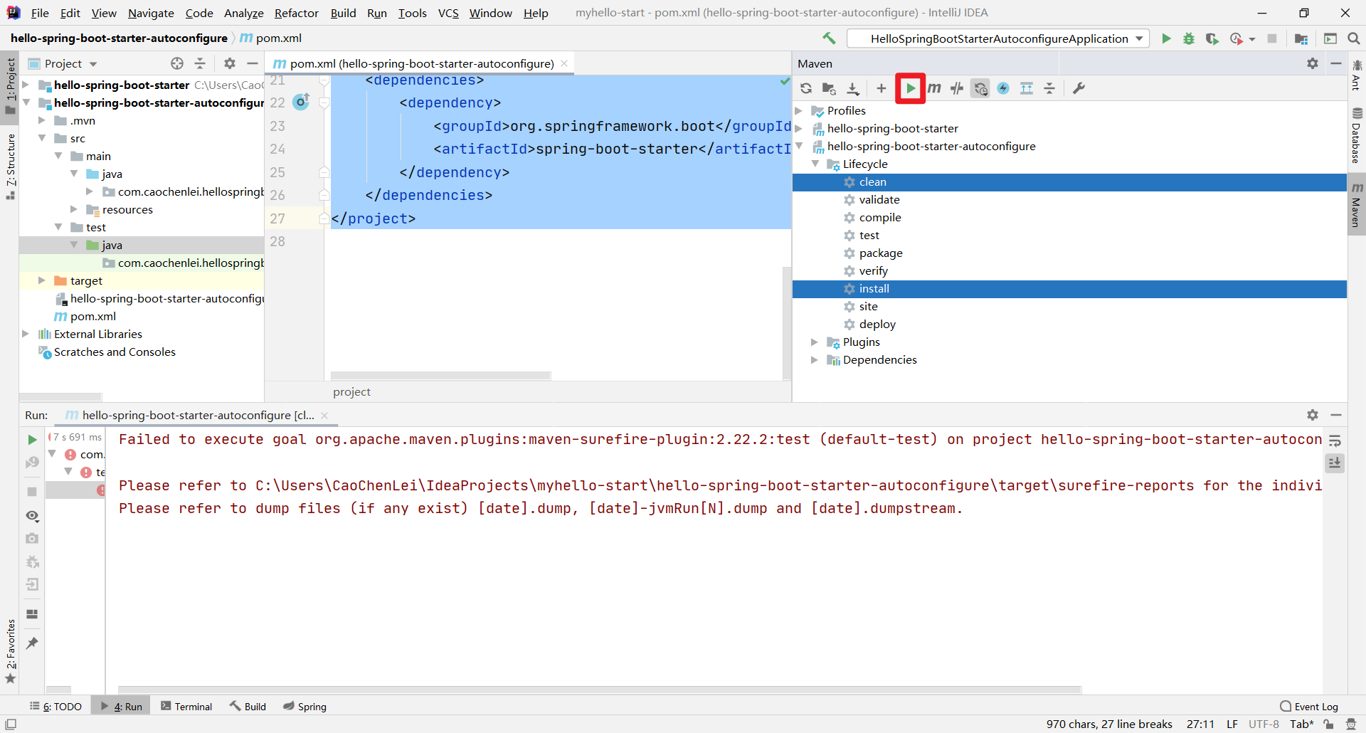Image resolution: width=1366 pixels, height=733 pixels.
Task: Open Project Structure icon in the toolbar
Action: click(x=1301, y=38)
